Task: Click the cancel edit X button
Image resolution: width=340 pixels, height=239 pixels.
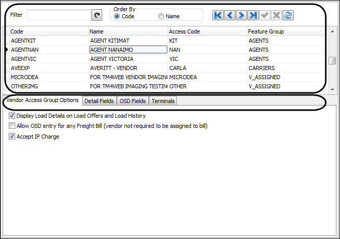Action: click(x=276, y=15)
